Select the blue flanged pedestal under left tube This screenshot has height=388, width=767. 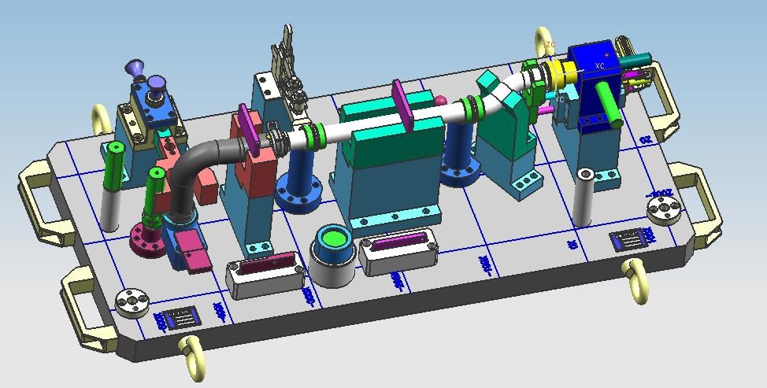point(299,182)
